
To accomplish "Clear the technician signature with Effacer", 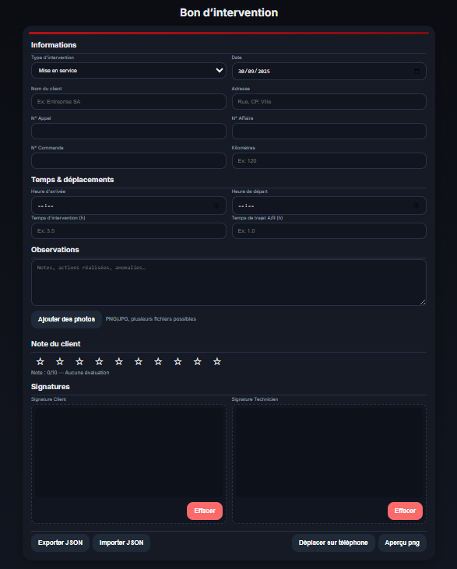I will (405, 511).
